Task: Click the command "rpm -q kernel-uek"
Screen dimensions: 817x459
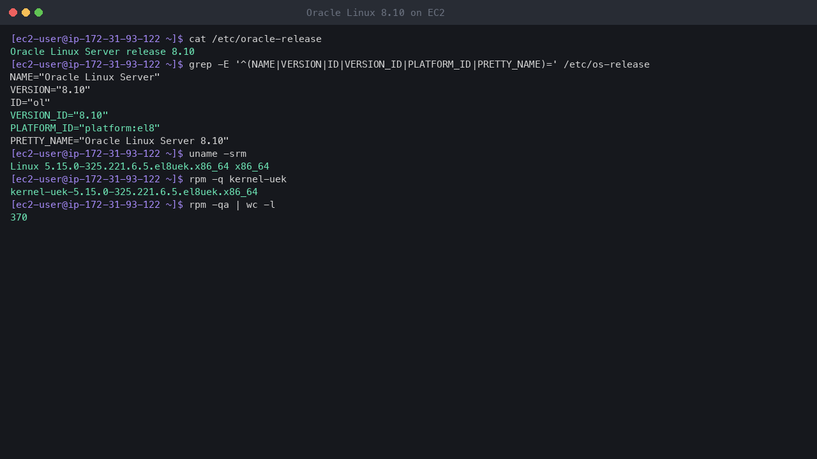Action: (238, 179)
